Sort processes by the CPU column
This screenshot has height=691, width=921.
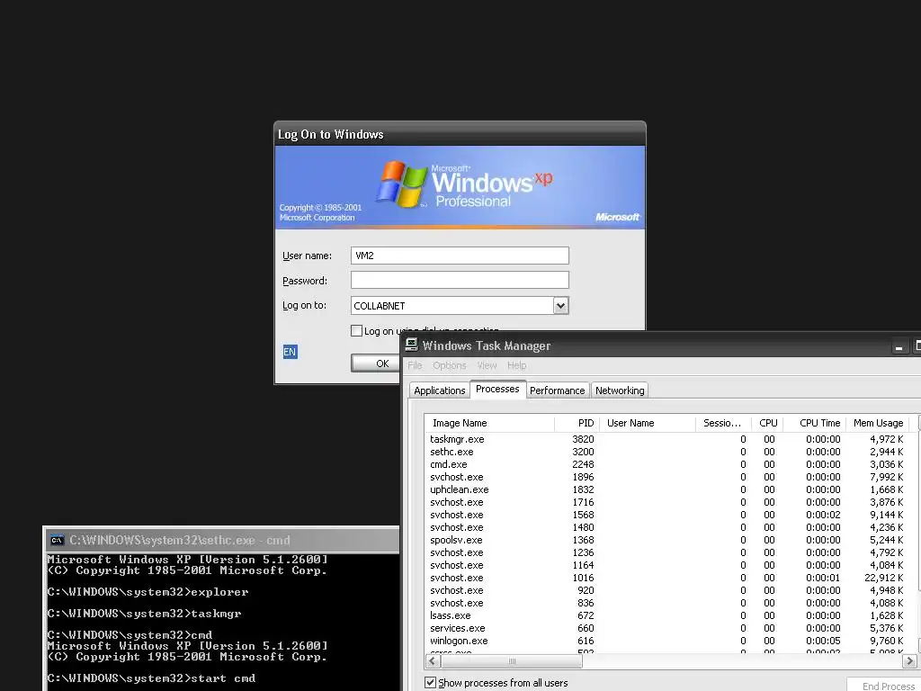point(768,423)
